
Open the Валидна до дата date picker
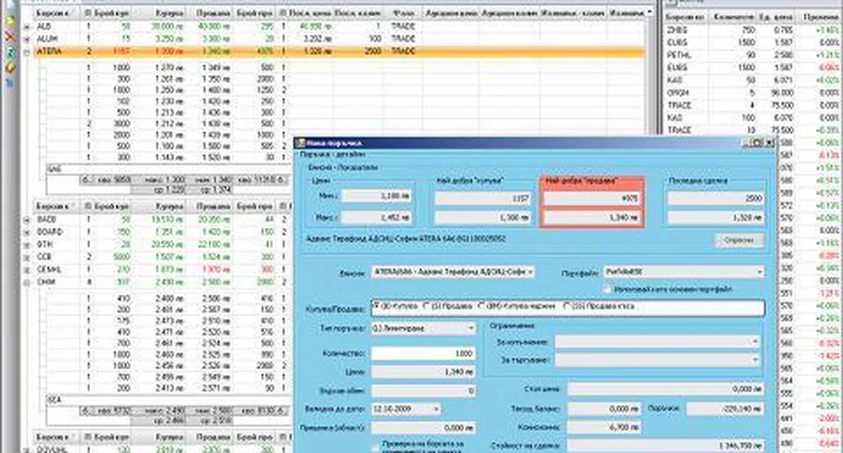(436, 409)
